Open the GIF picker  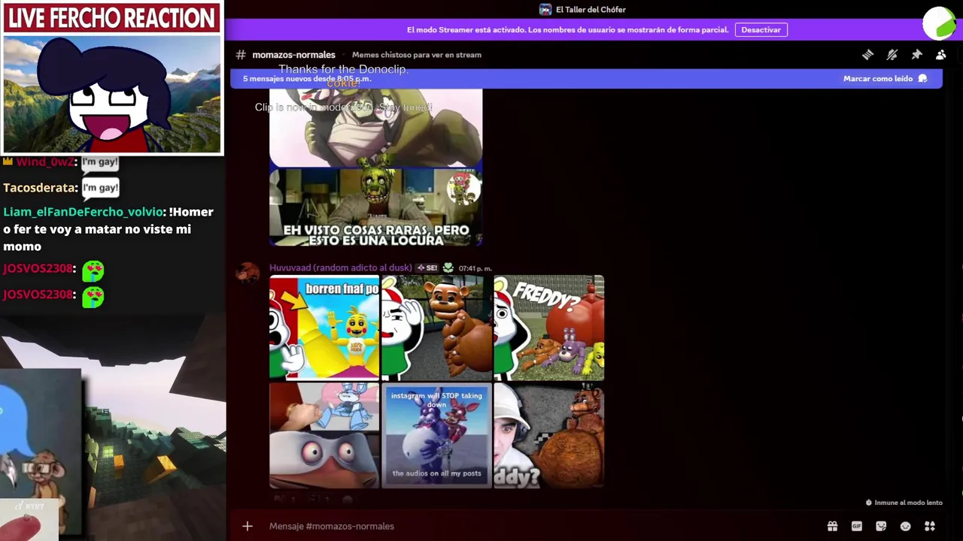point(856,526)
